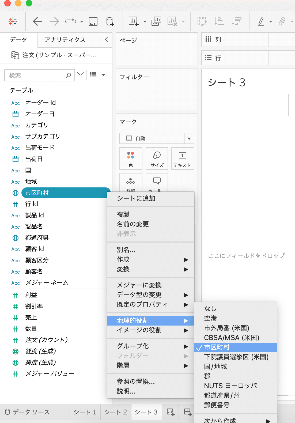The height and width of the screenshot is (423, 295).
Task: Click the duplicate sheet icon
Action: click(x=156, y=21)
